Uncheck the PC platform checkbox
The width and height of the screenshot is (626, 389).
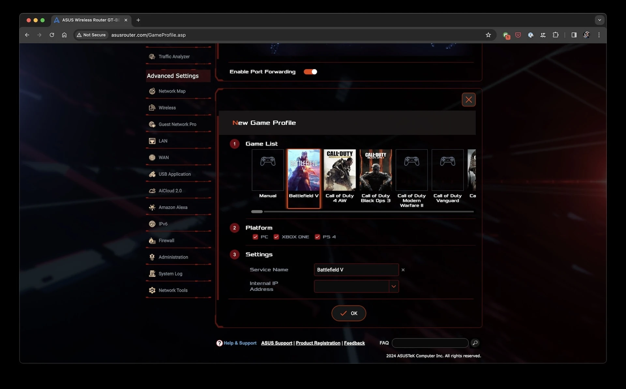tap(255, 237)
